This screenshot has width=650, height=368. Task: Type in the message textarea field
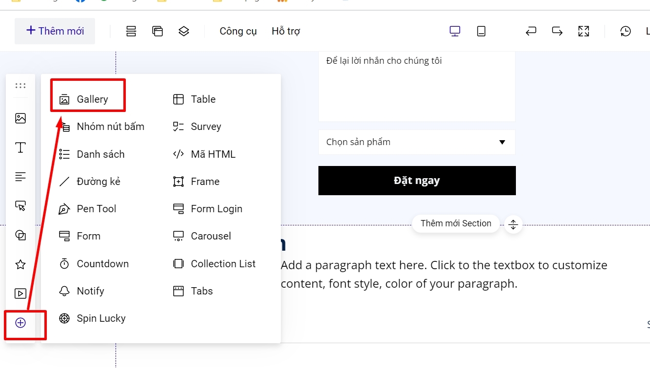pyautogui.click(x=416, y=87)
